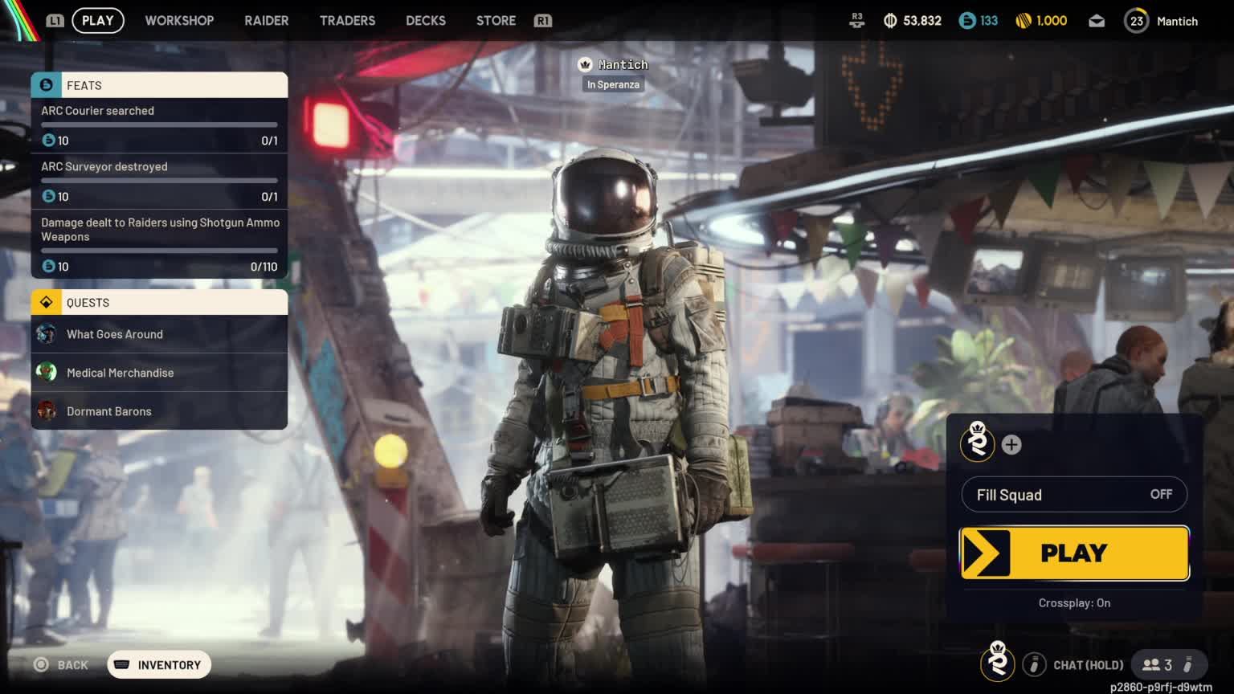This screenshot has width=1234, height=694.
Task: Click the In Speranza status label
Action: click(613, 84)
